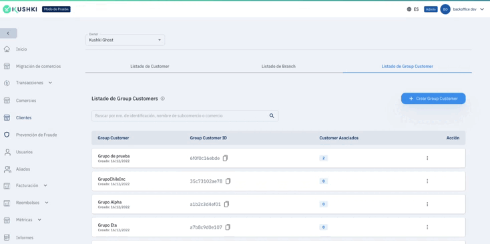
Task: Click the associated count 0 for GrupoChileInc
Action: coord(323,181)
